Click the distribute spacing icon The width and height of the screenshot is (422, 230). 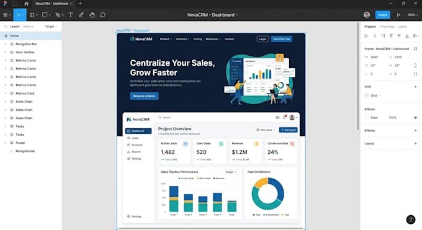click(415, 36)
